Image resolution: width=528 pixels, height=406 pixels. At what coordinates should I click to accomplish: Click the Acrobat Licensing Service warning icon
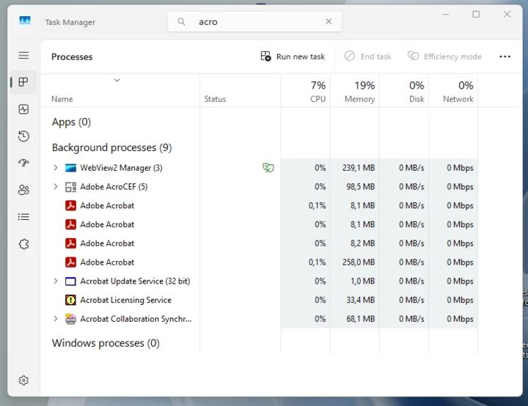coord(70,300)
